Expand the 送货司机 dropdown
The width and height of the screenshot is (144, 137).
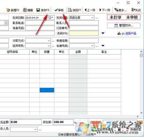49,46
